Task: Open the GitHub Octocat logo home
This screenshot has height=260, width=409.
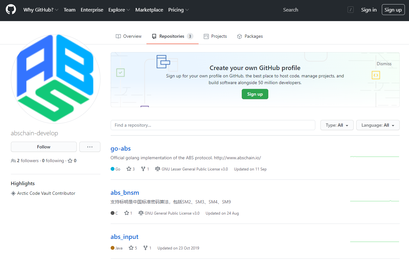Action: click(x=11, y=10)
